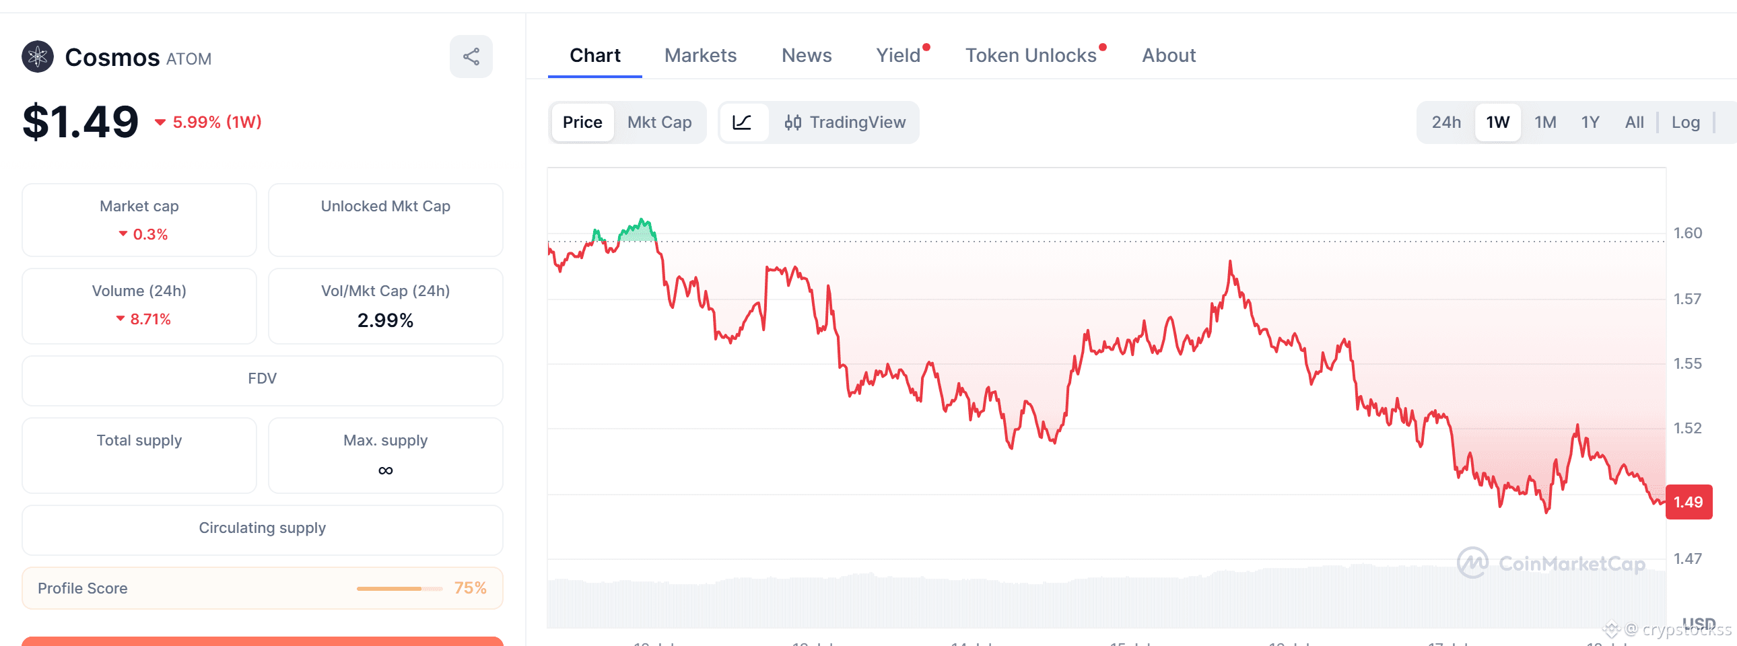Click the red 1.49 price tag
1737x646 pixels.
[x=1689, y=502]
